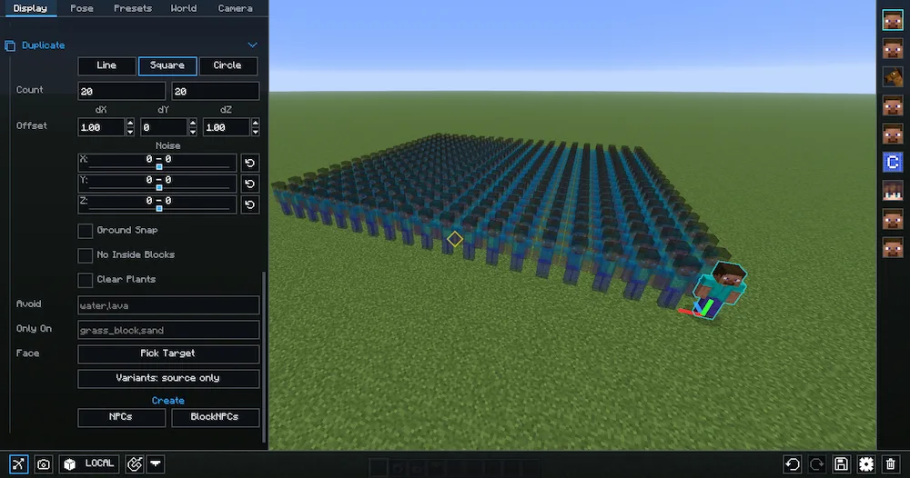Enable the Ground Snap checkbox
Viewport: 910px width, 478px height.
[86, 231]
